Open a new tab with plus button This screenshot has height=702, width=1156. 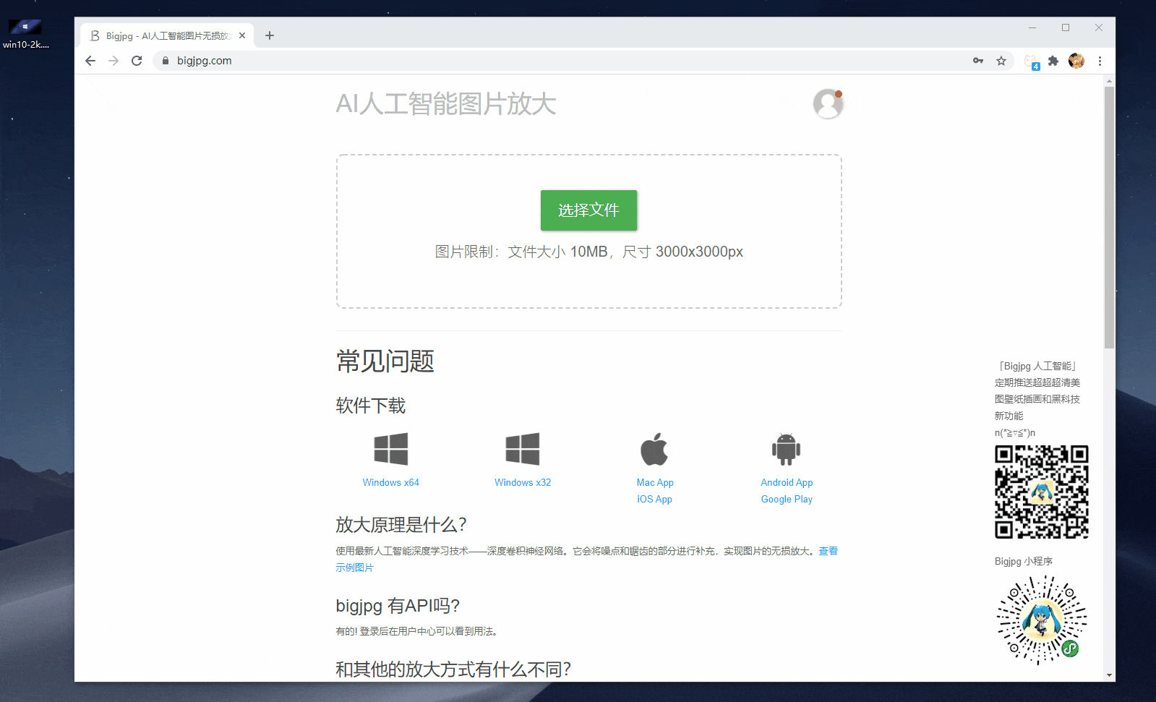(x=270, y=35)
